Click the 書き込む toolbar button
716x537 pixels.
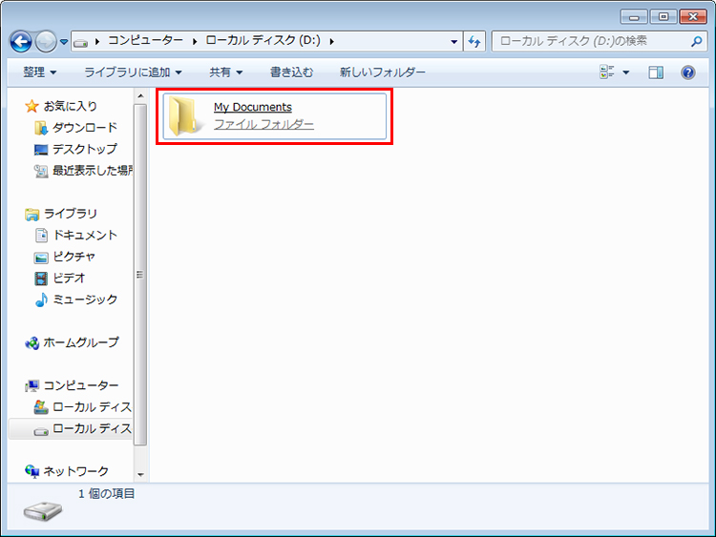[292, 72]
